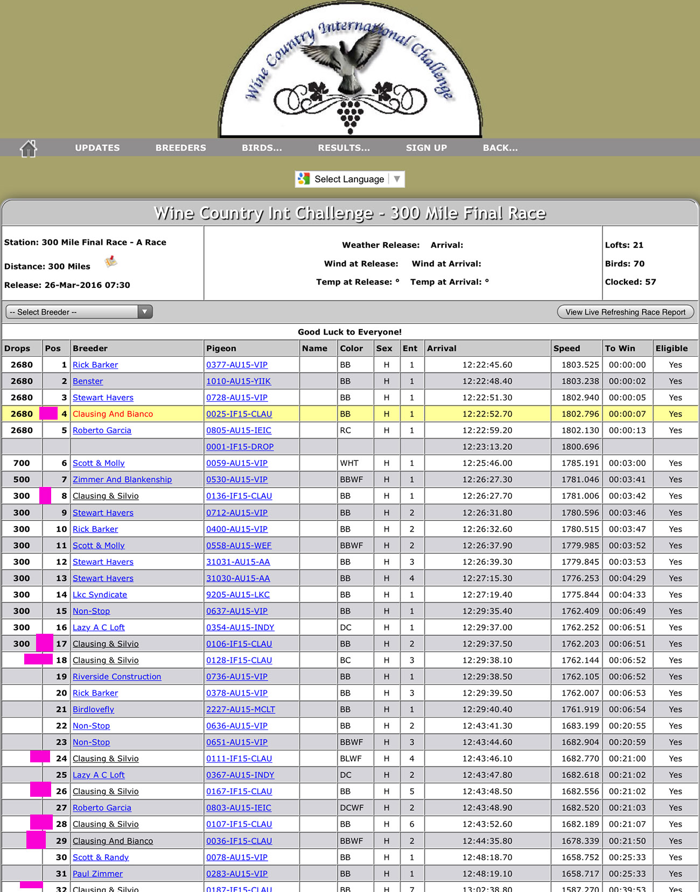The width and height of the screenshot is (700, 892).
Task: Open the BREEDERS menu item
Action: [x=181, y=148]
